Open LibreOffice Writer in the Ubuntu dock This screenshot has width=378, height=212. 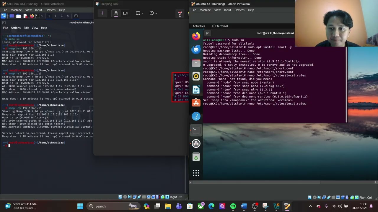(196, 90)
